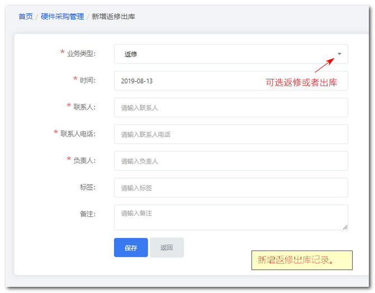The height and width of the screenshot is (293, 375).
Task: Click the 标签 input field
Action: [231, 188]
